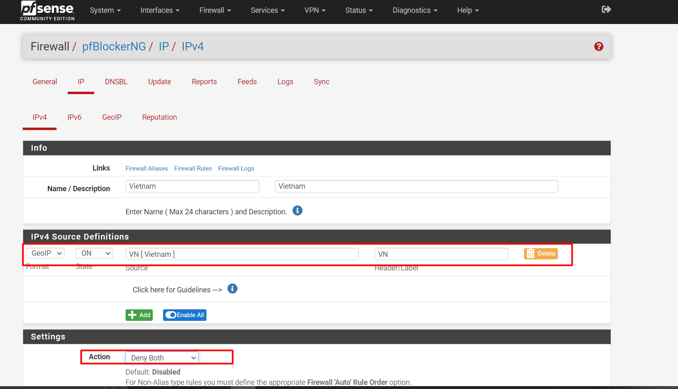
Task: Open the Action Deny Both dropdown
Action: click(162, 358)
